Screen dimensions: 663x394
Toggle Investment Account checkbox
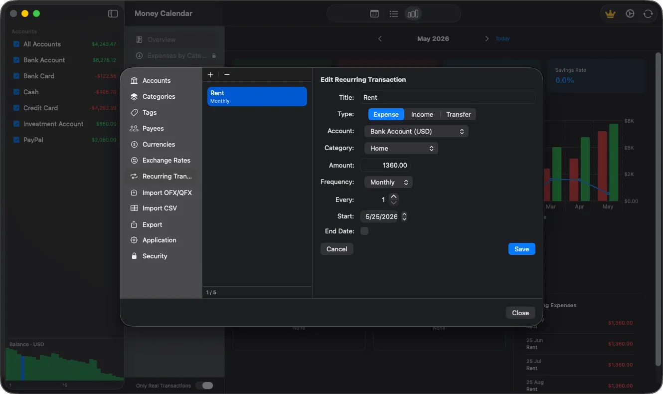pos(16,124)
